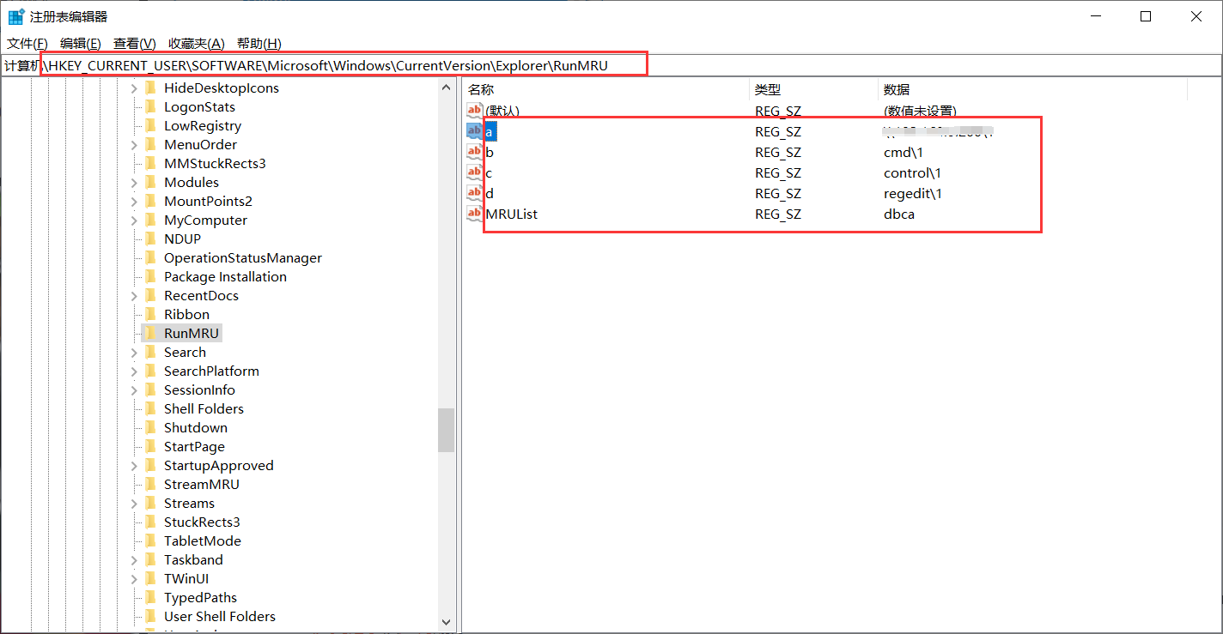Click the LogonStats folder icon
Viewport: 1223px width, 634px height.
point(151,107)
